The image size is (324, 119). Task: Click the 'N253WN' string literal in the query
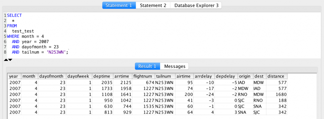point(56,52)
